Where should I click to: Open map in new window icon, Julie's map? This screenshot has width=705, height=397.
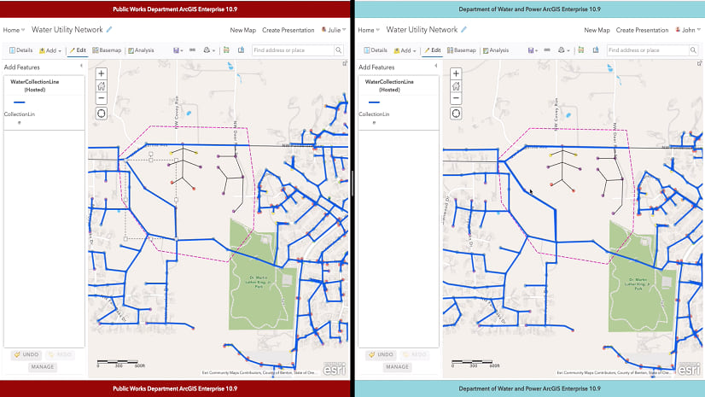pyautogui.click(x=345, y=63)
